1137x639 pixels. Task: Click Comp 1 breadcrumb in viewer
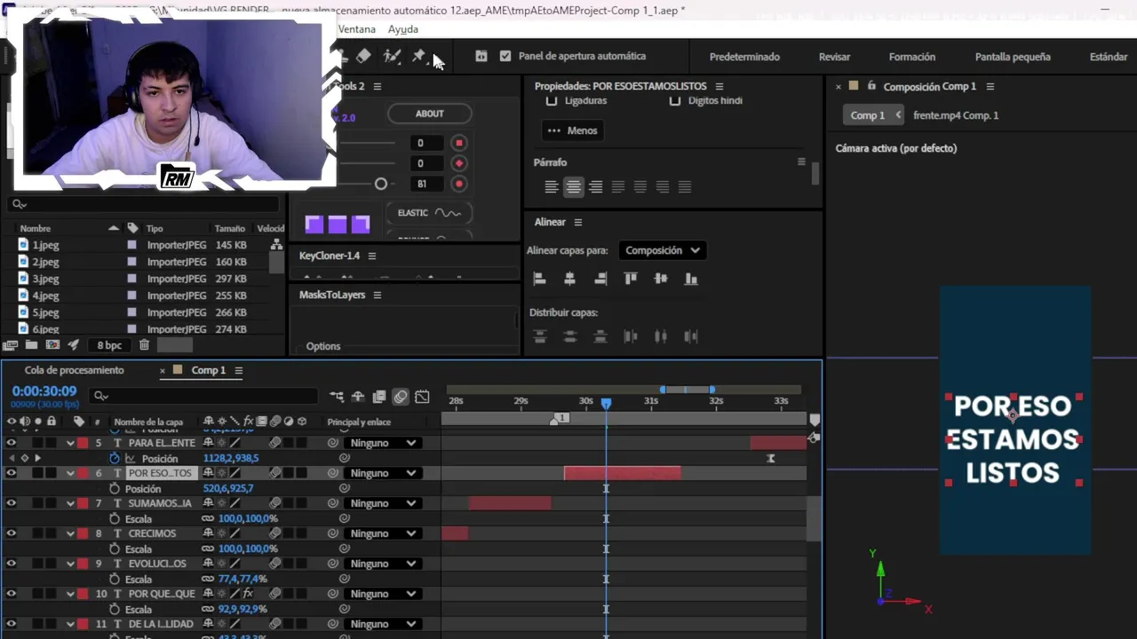tap(868, 115)
